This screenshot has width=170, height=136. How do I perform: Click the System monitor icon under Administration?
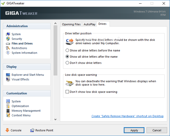(x=8, y=34)
